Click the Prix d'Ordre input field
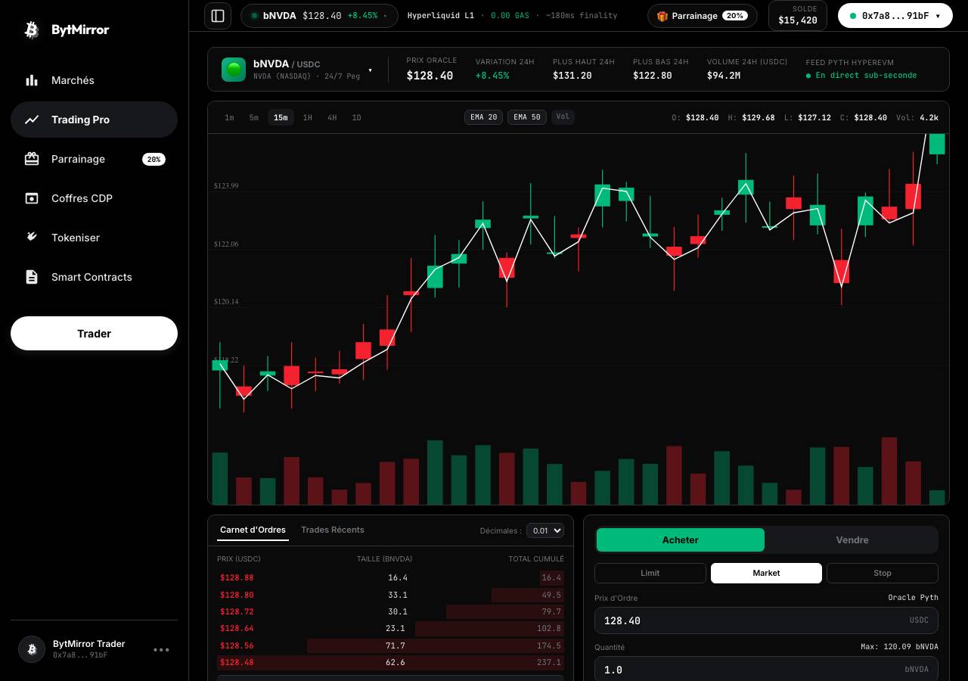 point(766,620)
